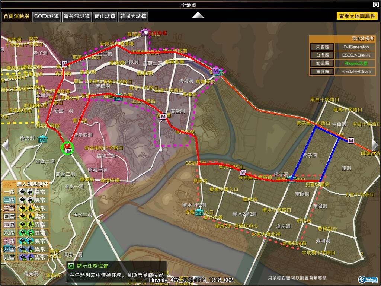Screen dimensions: 381x286
Task: Click the 七區 row level icons
Action: (26, 241)
